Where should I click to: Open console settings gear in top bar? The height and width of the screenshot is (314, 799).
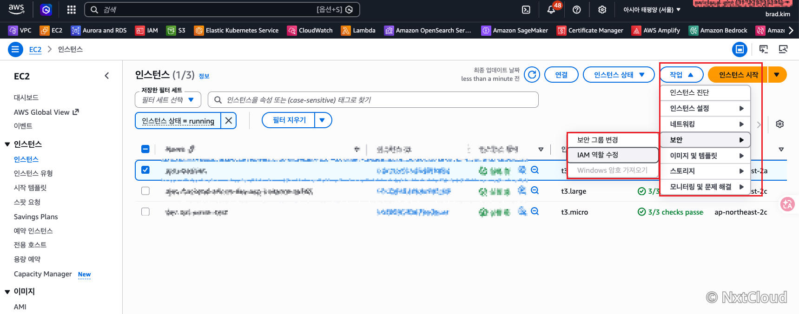click(602, 10)
